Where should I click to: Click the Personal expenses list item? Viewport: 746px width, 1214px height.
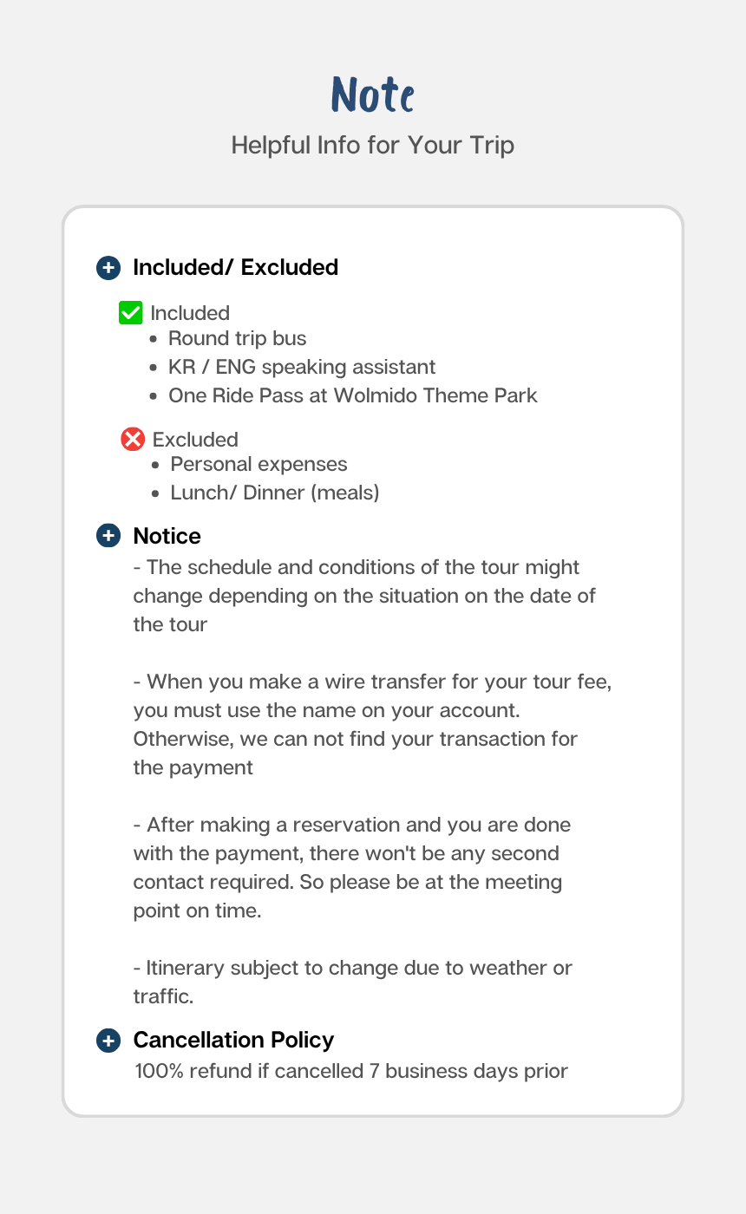(258, 464)
